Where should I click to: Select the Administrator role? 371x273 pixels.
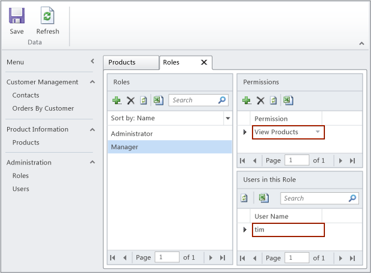170,134
